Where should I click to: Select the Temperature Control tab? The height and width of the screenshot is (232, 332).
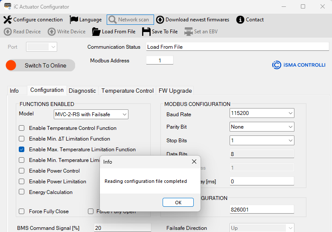127,91
